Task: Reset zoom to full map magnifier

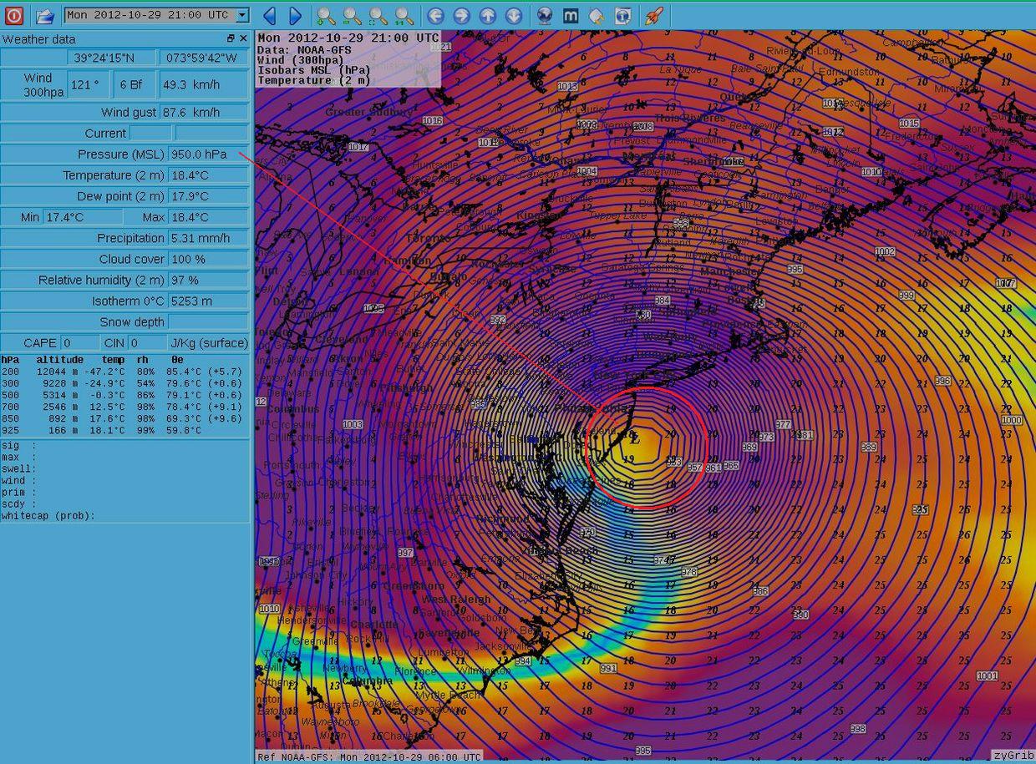Action: (404, 15)
